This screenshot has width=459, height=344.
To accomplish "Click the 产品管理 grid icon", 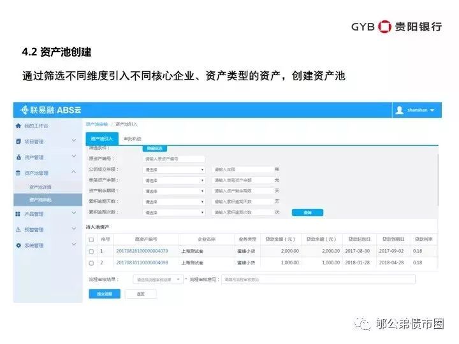I will (x=18, y=214).
